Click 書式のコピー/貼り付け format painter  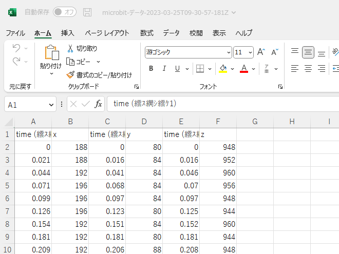(x=99, y=75)
